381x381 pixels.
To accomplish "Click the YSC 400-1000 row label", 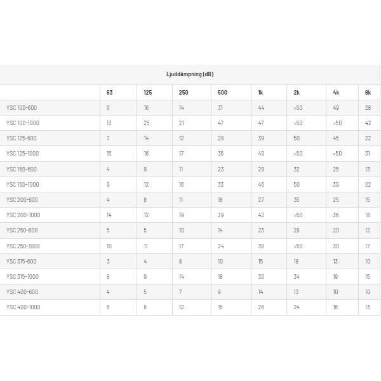I will (23, 307).
